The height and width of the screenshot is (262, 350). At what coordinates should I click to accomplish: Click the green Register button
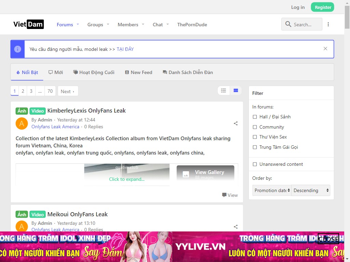tap(322, 7)
